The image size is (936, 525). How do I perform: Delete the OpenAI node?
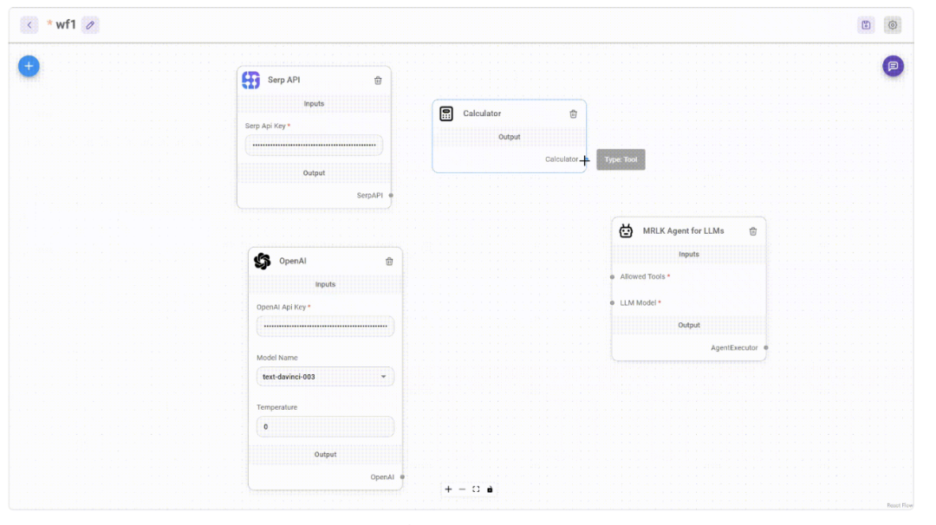click(389, 262)
